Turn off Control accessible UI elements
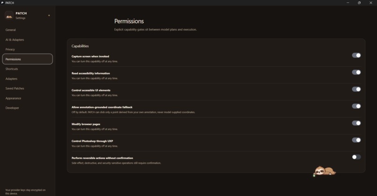Screen dimensions: 377x196 tap(356, 89)
